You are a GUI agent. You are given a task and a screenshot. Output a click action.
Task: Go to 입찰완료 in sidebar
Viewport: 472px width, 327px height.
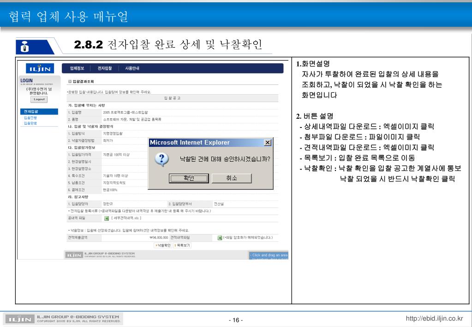point(30,123)
